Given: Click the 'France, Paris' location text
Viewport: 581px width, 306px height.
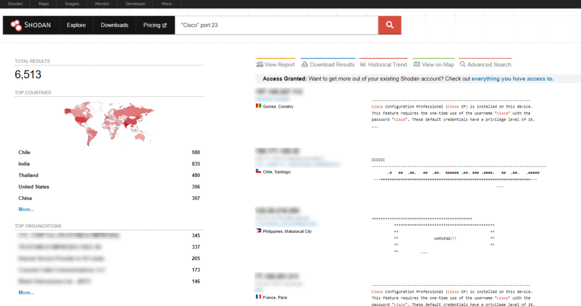Looking at the screenshot, I should tap(275, 297).
